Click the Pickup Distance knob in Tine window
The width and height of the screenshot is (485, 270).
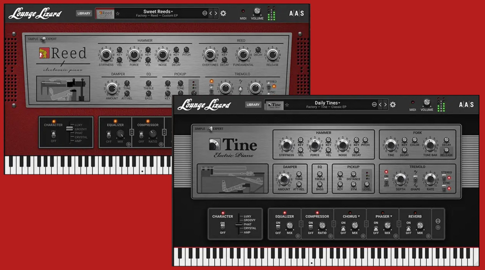(x=353, y=174)
